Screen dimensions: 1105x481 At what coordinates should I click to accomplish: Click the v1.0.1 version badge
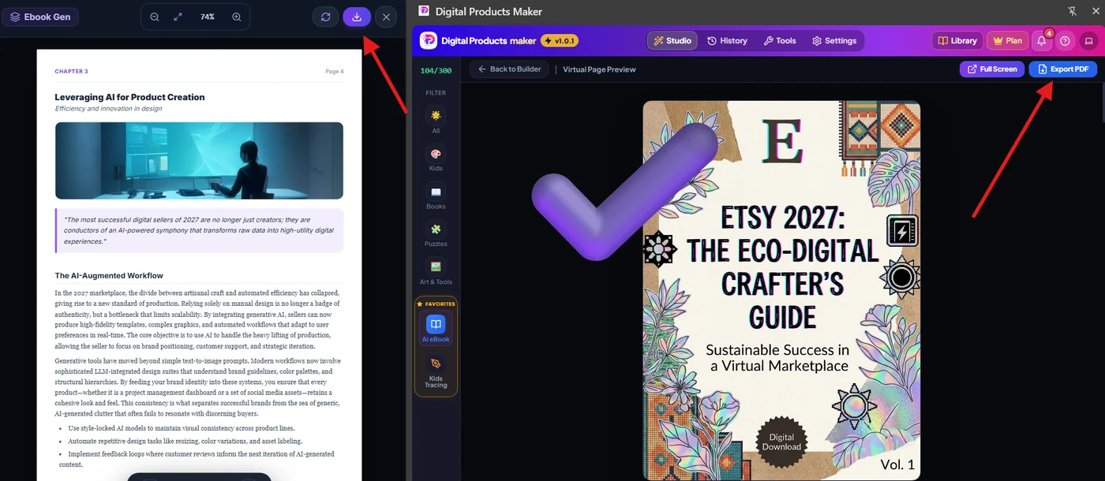pos(560,40)
